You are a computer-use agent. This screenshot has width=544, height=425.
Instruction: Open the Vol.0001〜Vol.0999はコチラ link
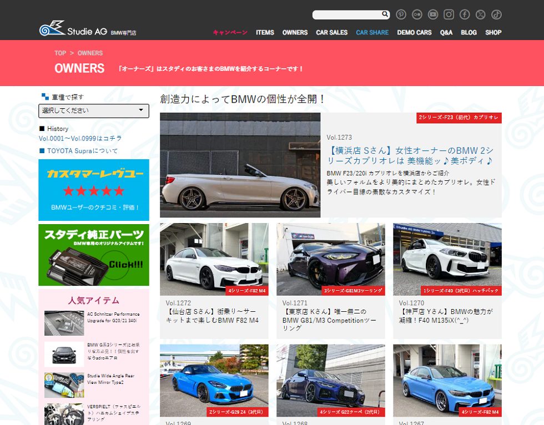click(80, 138)
